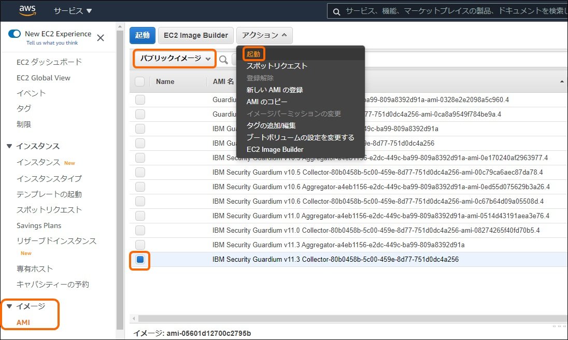Click the scroll-up arrow of sidebar scrollbar
The height and width of the screenshot is (340, 568).
point(120,26)
